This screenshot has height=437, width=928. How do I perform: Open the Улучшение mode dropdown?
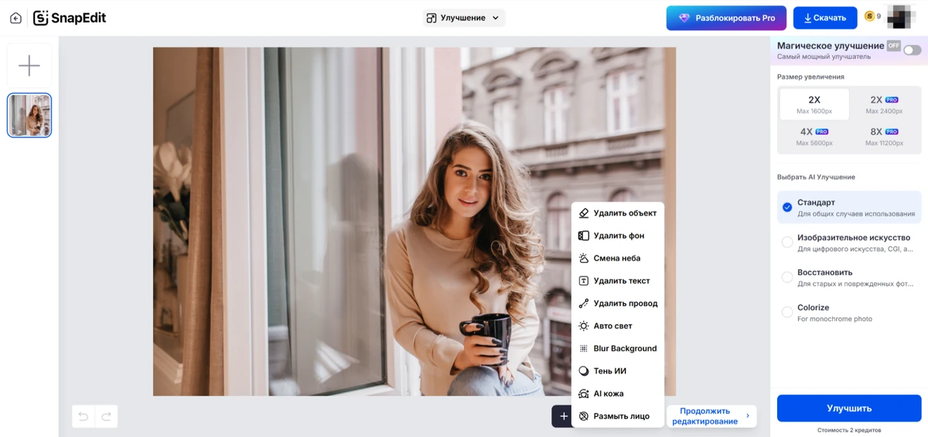(x=464, y=18)
